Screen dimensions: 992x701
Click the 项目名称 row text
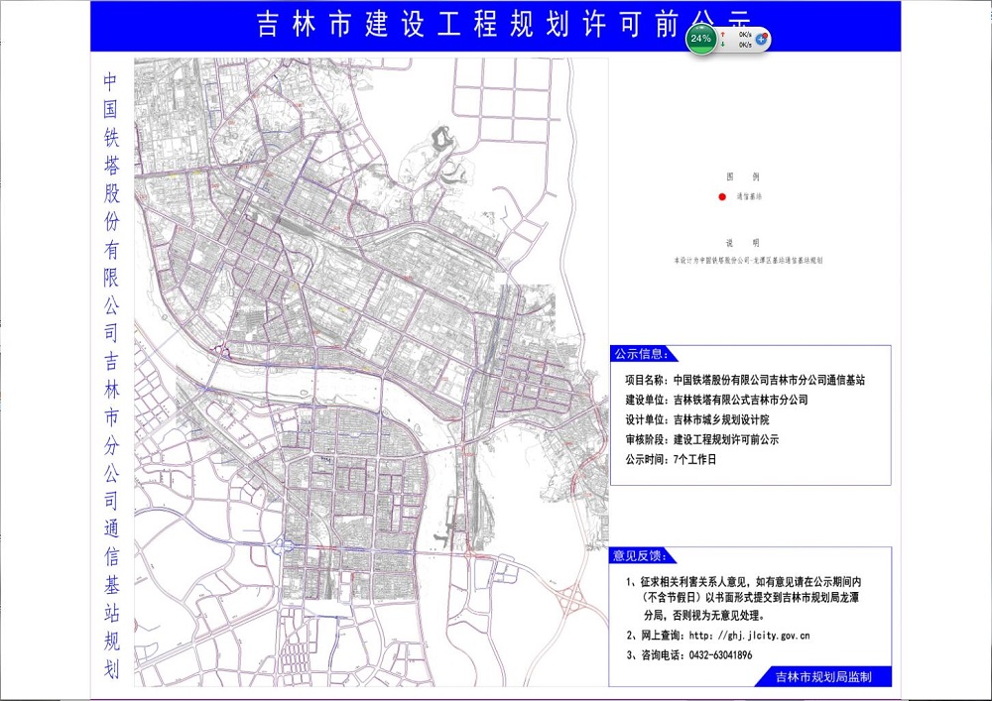[x=745, y=380]
